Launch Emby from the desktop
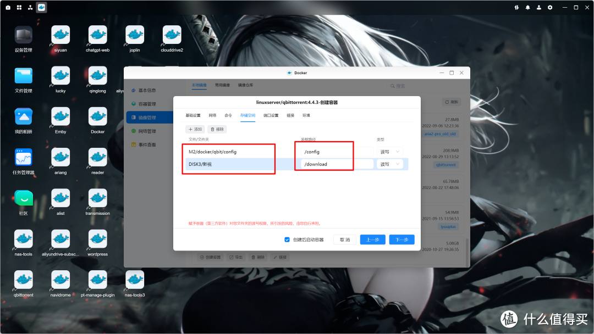This screenshot has width=594, height=334. 59,117
